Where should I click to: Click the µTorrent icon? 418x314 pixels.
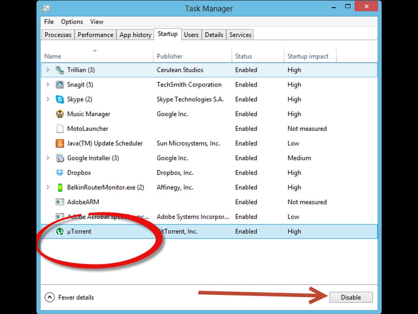60,231
